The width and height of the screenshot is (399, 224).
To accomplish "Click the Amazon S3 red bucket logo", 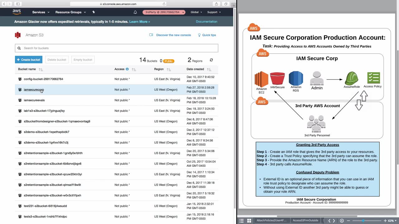I will point(18,35).
